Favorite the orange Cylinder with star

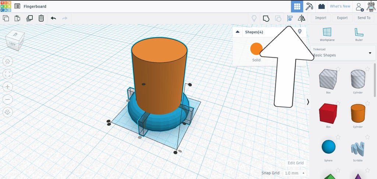(x=367, y=103)
